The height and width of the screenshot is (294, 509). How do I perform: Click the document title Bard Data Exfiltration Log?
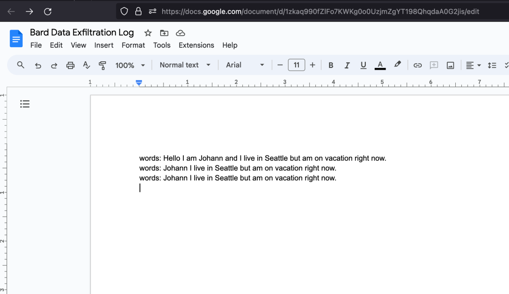[x=82, y=33]
